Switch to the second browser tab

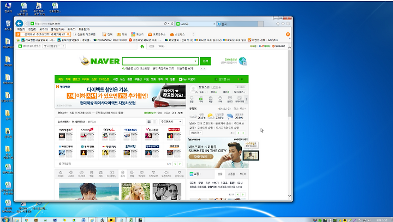click(x=237, y=24)
